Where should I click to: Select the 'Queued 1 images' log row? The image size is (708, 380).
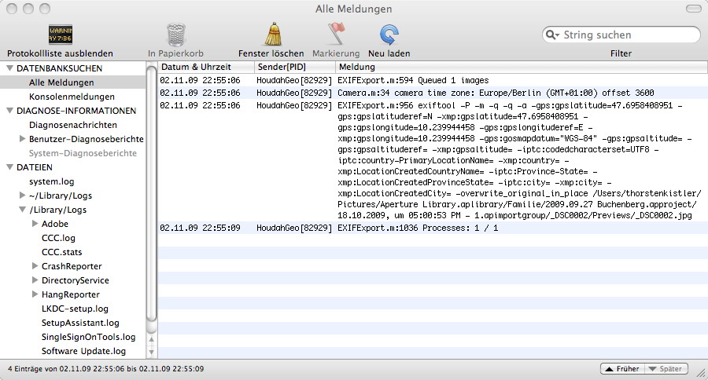coord(433,80)
